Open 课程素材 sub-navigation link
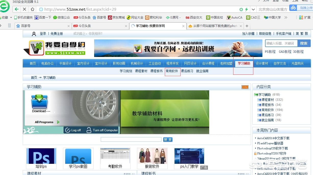This screenshot has height=175, width=313. 141,71
